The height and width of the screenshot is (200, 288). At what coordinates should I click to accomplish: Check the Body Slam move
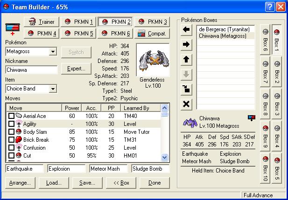point(11,132)
